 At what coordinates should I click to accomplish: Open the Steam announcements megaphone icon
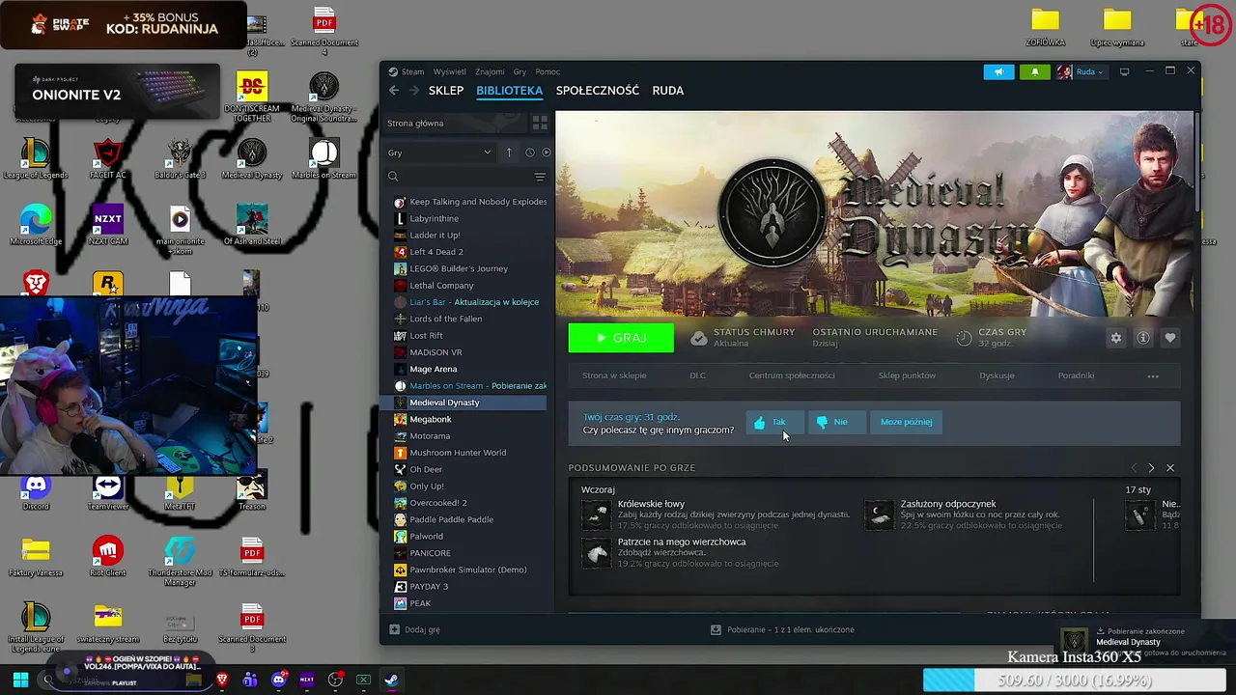tap(999, 71)
